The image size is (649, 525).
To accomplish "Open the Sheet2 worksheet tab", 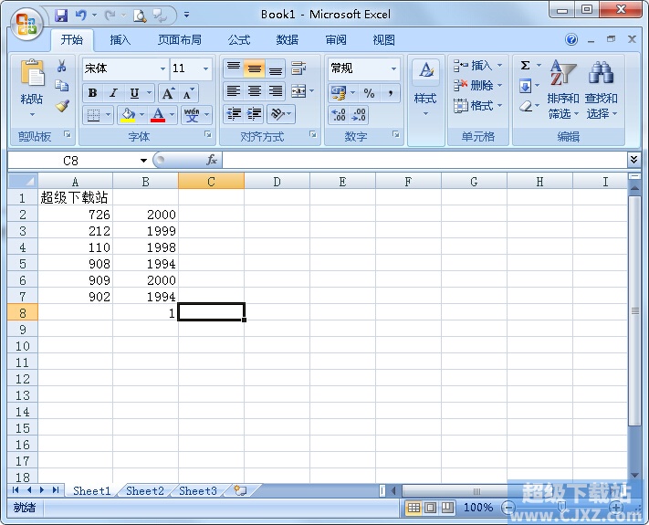I will pyautogui.click(x=145, y=490).
